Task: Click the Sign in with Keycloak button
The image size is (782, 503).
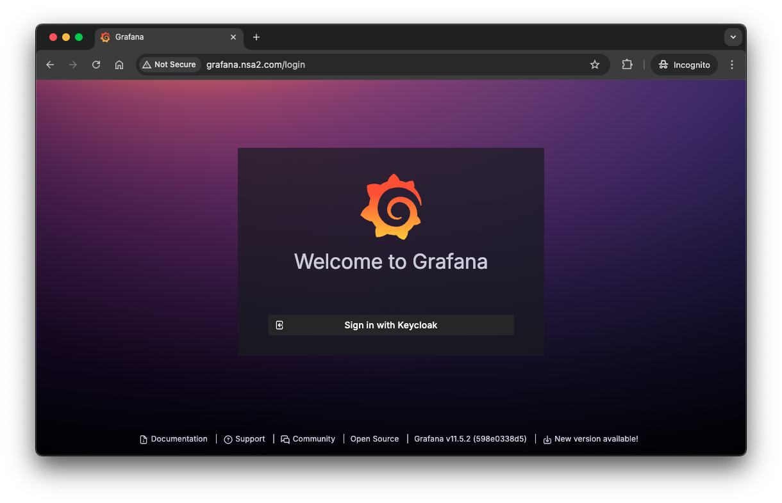Action: tap(391, 325)
